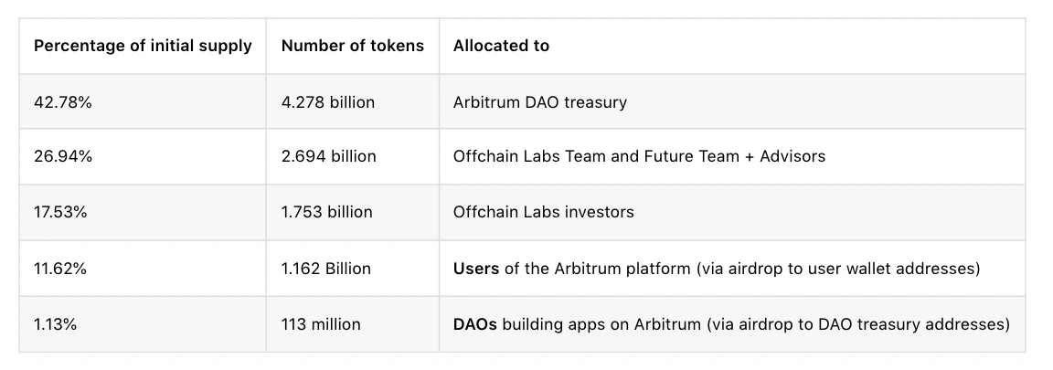Select the 26.94% percentage cell
Screen dimensions: 1053x370
click(x=143, y=156)
